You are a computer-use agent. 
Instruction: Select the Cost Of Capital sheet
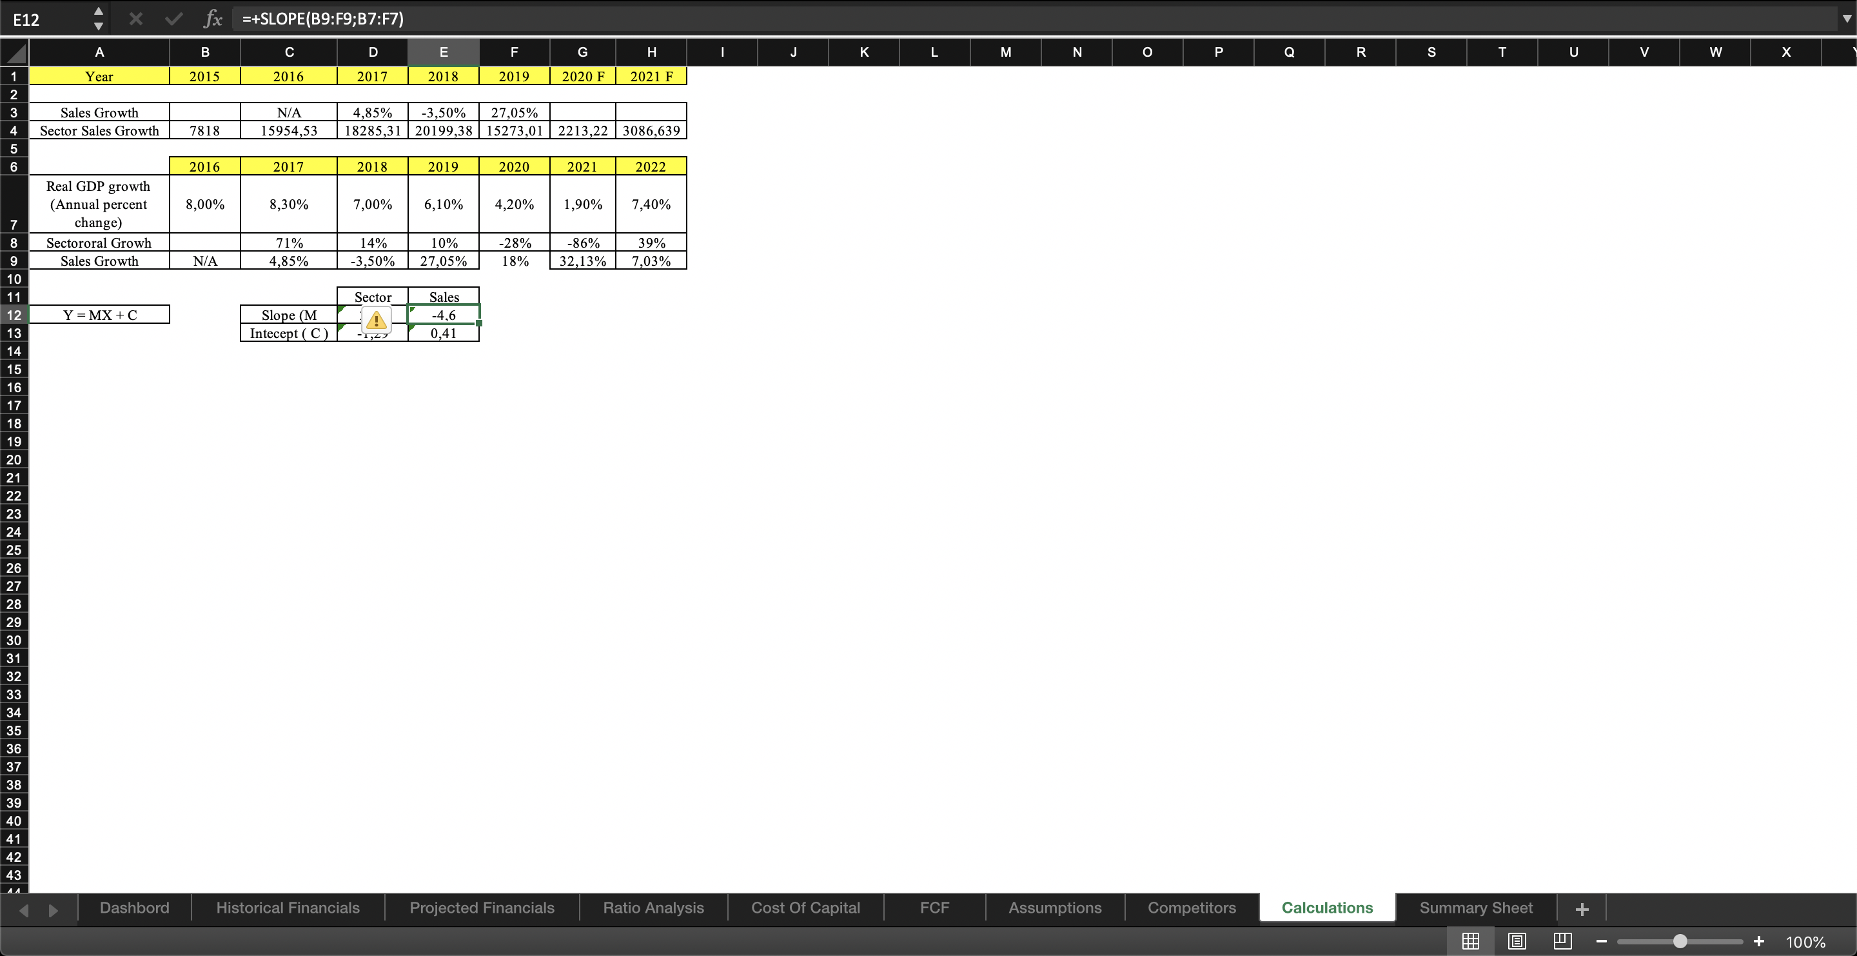point(805,908)
